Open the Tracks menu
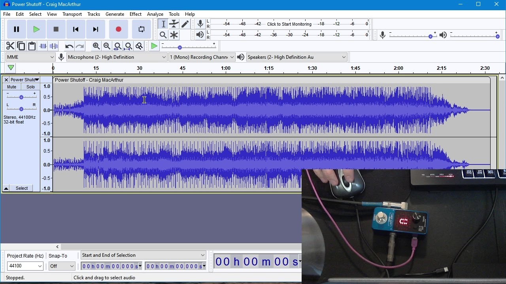The width and height of the screenshot is (506, 284). tap(94, 14)
